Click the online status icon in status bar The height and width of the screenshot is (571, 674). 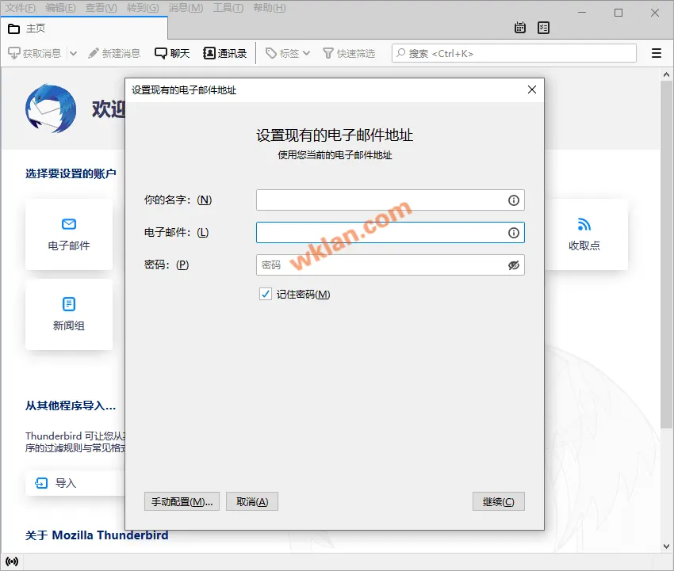point(12,561)
